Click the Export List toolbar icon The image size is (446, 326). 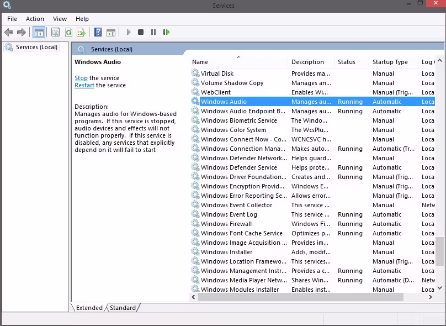81,32
